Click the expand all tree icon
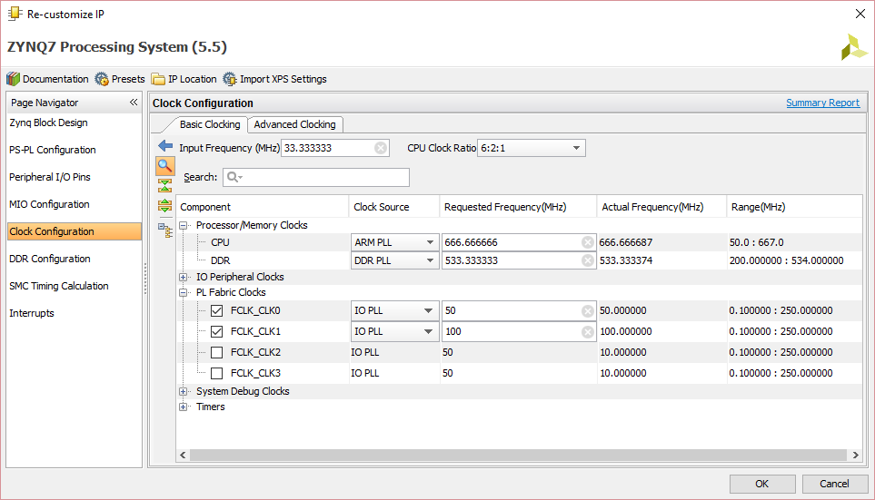The width and height of the screenshot is (875, 500). coord(165,206)
